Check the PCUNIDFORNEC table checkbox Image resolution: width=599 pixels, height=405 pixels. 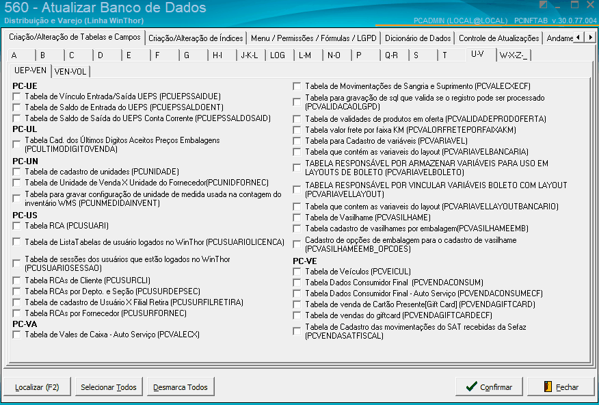click(16, 183)
